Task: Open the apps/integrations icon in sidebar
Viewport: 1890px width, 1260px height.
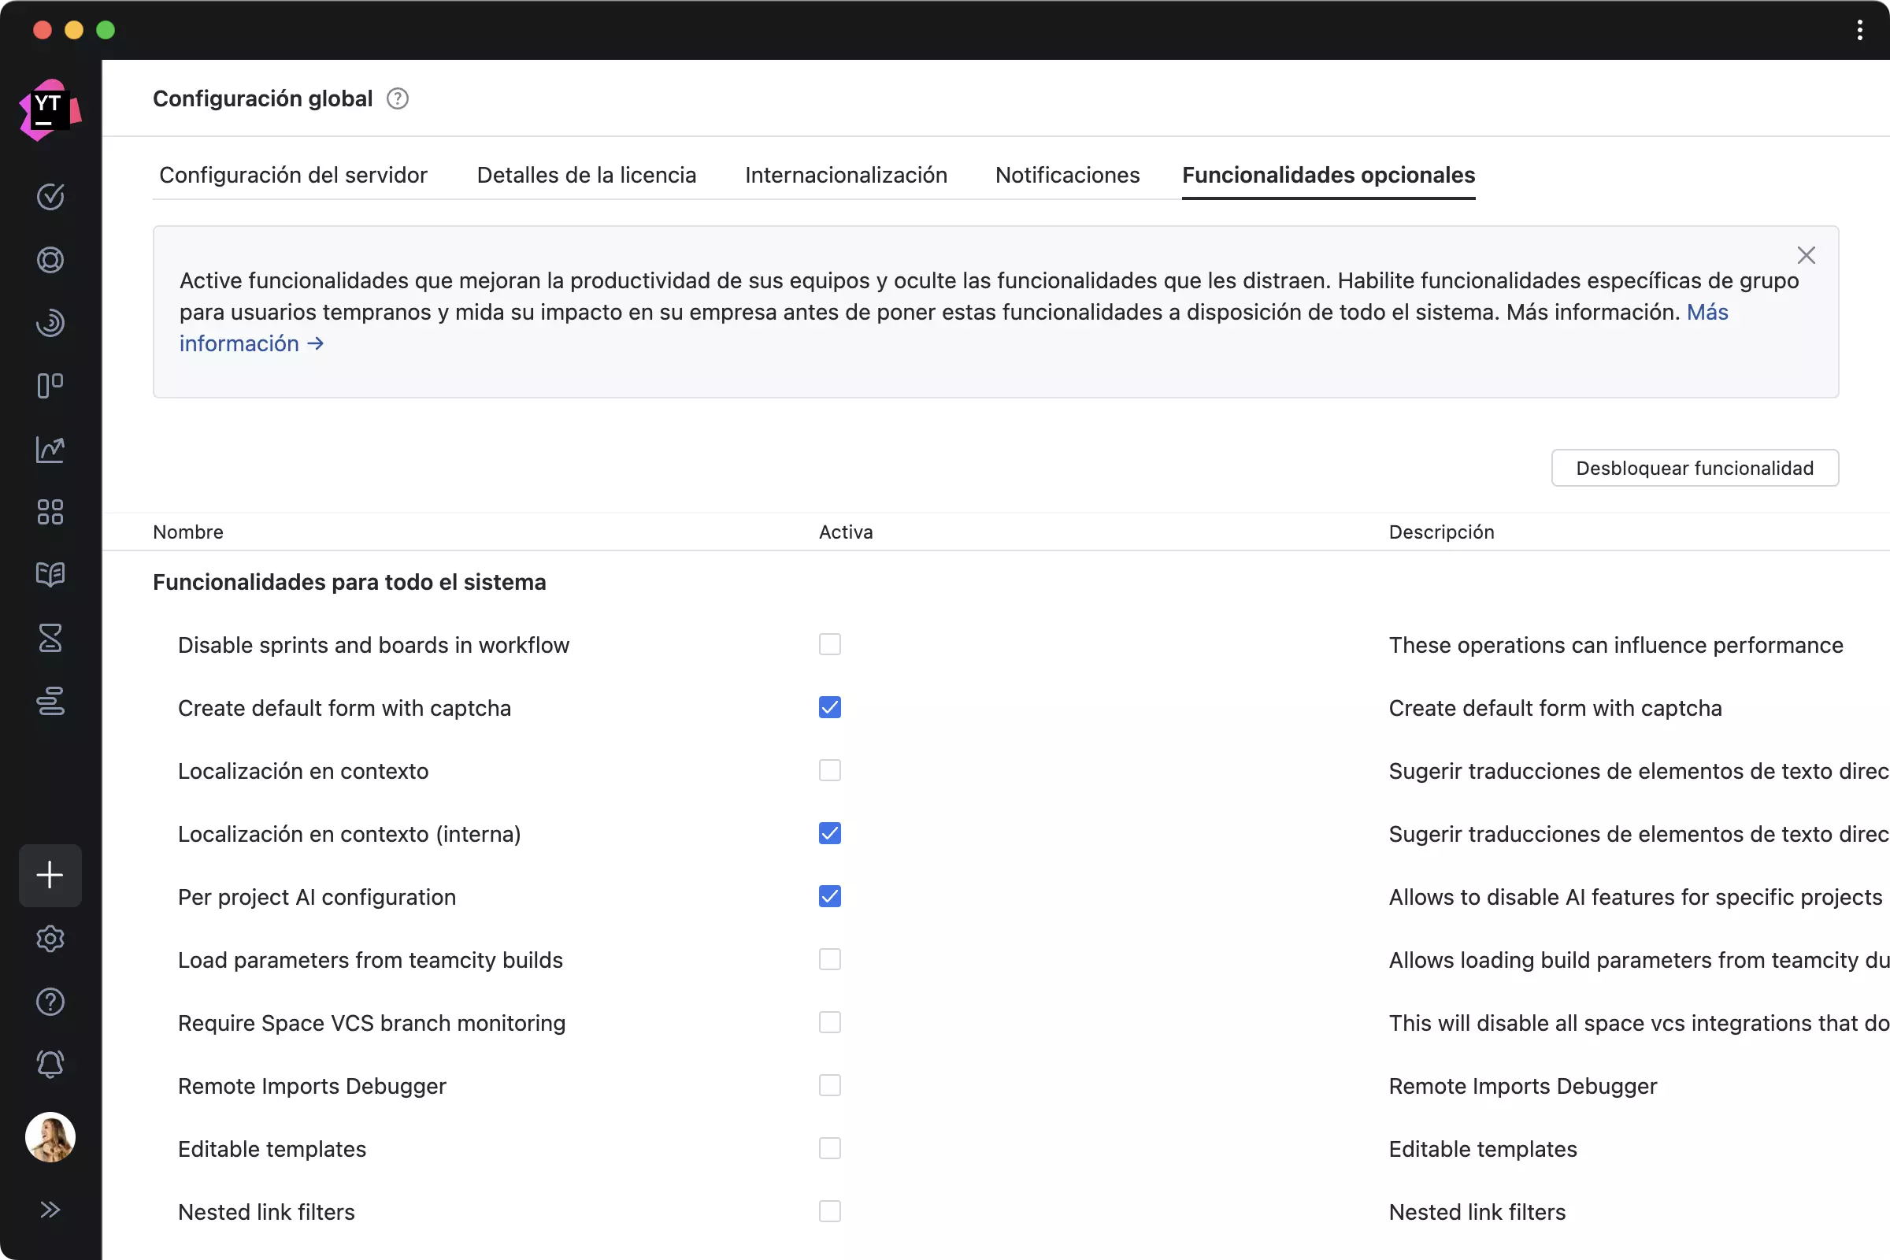Action: tap(49, 510)
